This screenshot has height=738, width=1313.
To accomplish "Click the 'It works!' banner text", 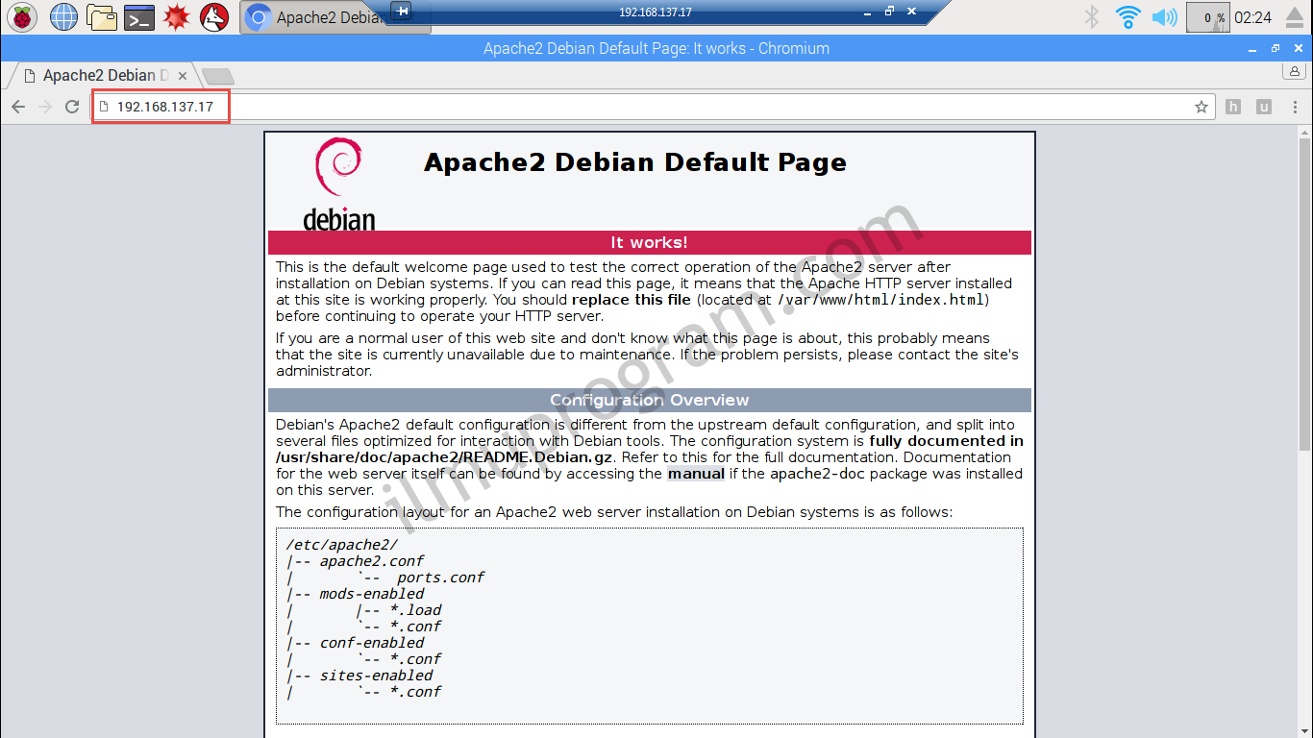I will [650, 242].
